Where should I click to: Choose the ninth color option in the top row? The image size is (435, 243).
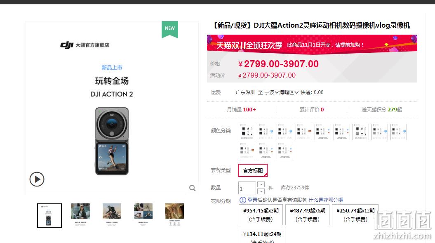pyautogui.click(x=399, y=132)
